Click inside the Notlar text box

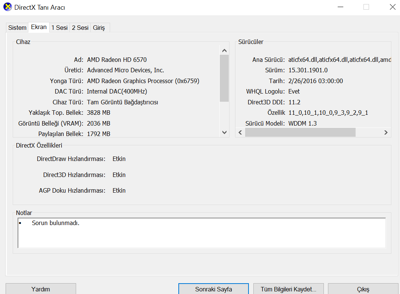click(x=201, y=233)
